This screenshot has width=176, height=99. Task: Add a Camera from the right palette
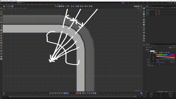pyautogui.click(x=144, y=38)
